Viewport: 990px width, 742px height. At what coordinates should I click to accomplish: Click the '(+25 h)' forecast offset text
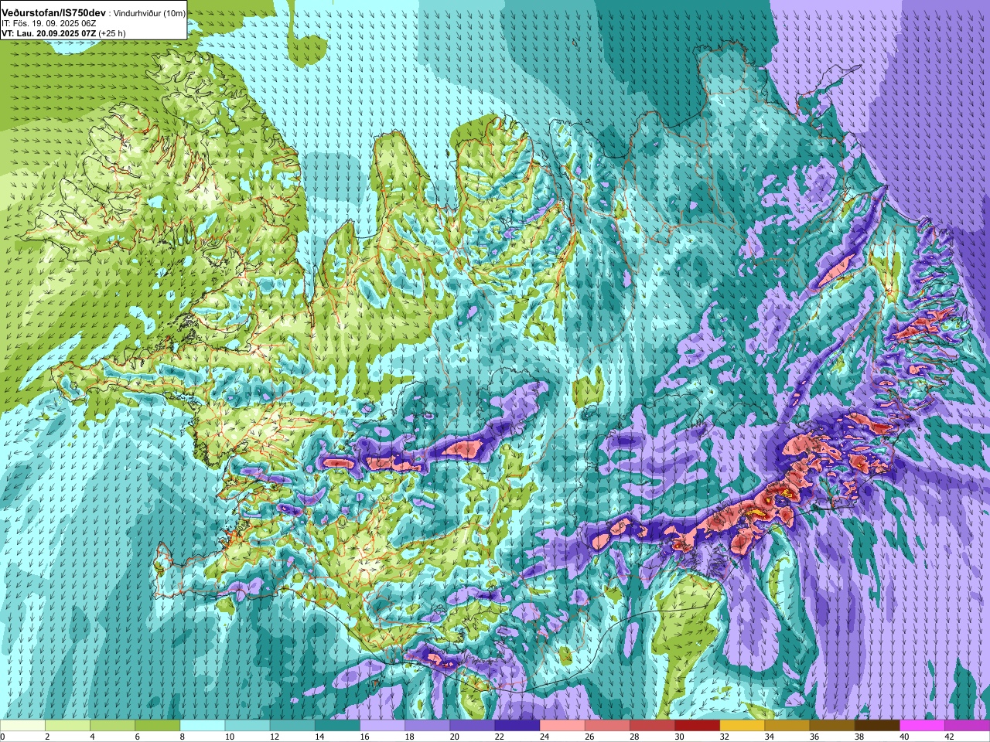(112, 33)
